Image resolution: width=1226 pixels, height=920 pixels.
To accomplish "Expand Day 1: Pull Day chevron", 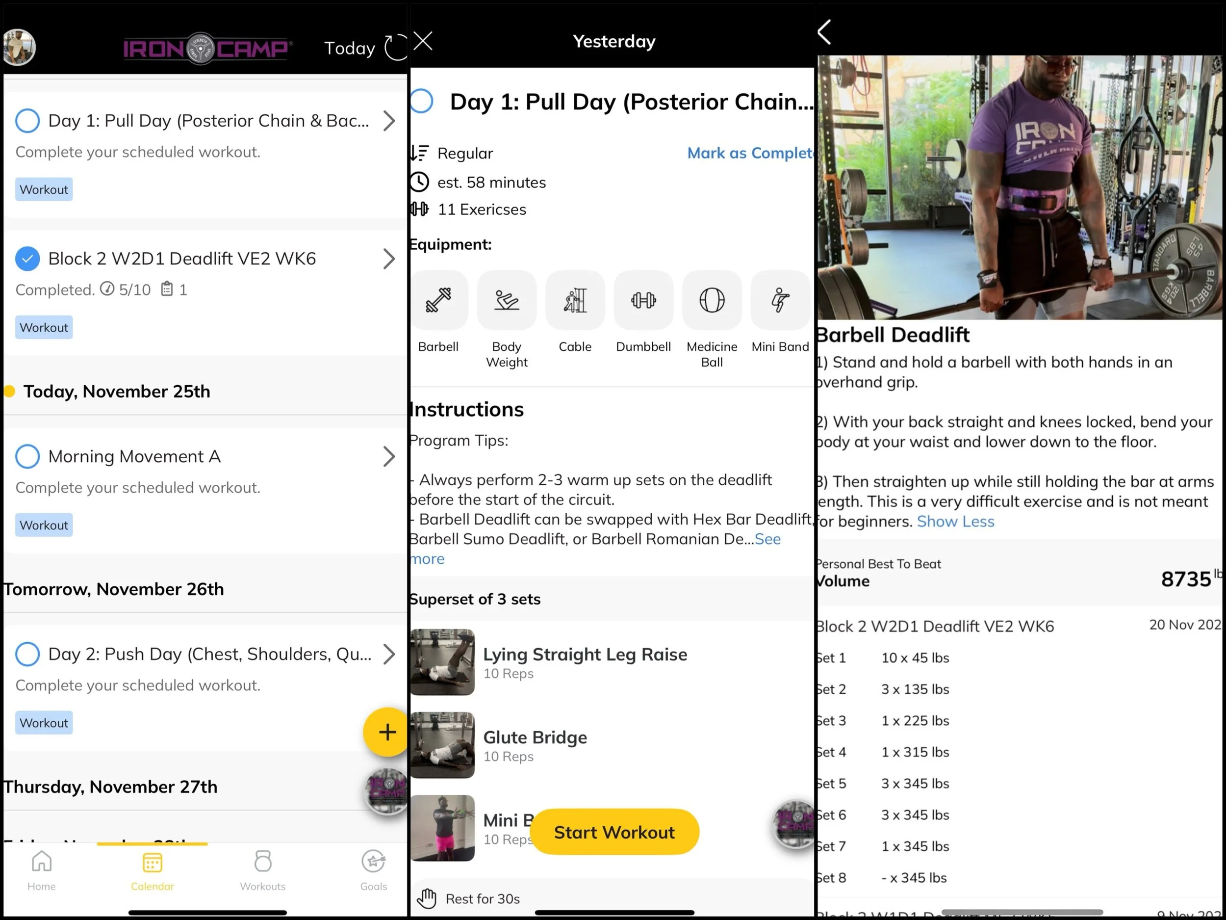I will [x=389, y=120].
